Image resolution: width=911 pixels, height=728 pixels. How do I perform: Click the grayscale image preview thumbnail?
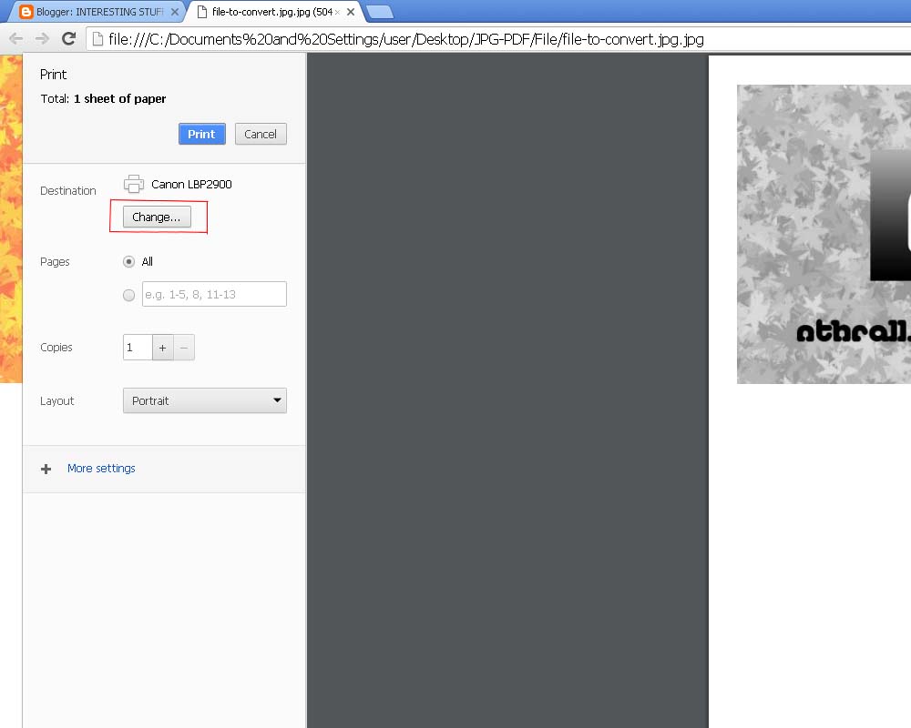pos(823,234)
